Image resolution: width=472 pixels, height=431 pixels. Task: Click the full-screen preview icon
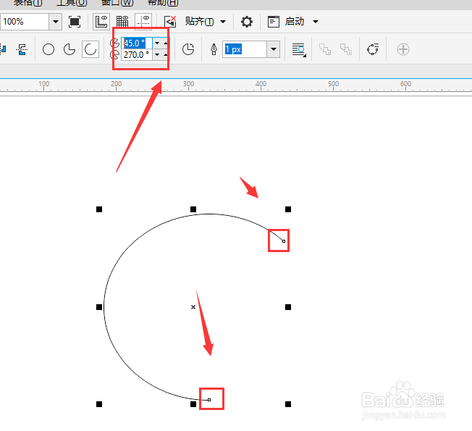(x=75, y=22)
